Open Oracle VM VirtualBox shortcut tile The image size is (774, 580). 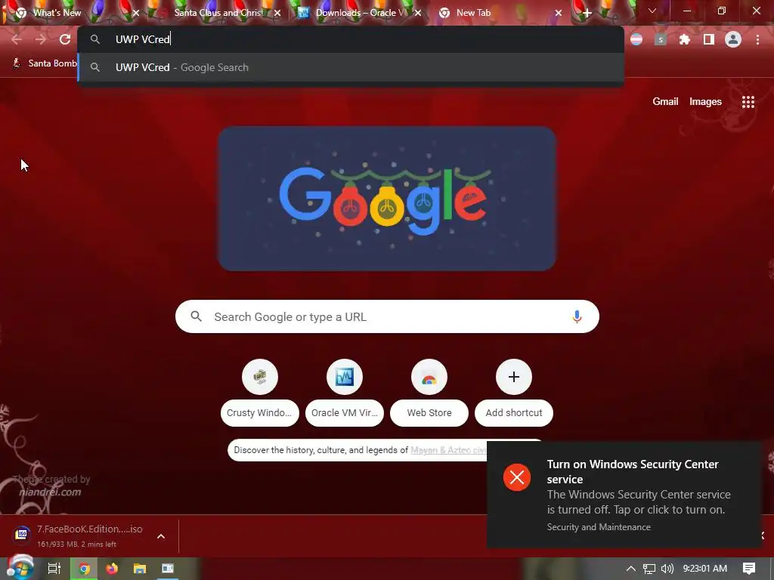[345, 393]
